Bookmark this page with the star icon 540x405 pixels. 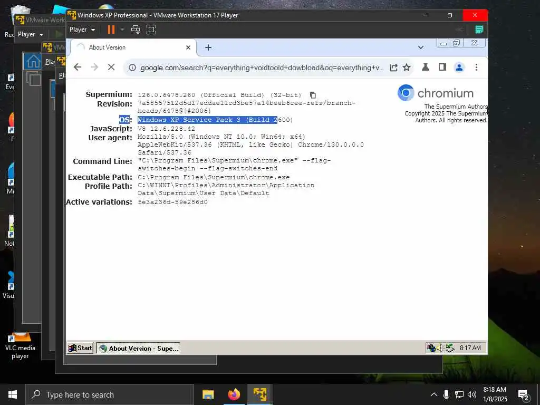point(407,67)
